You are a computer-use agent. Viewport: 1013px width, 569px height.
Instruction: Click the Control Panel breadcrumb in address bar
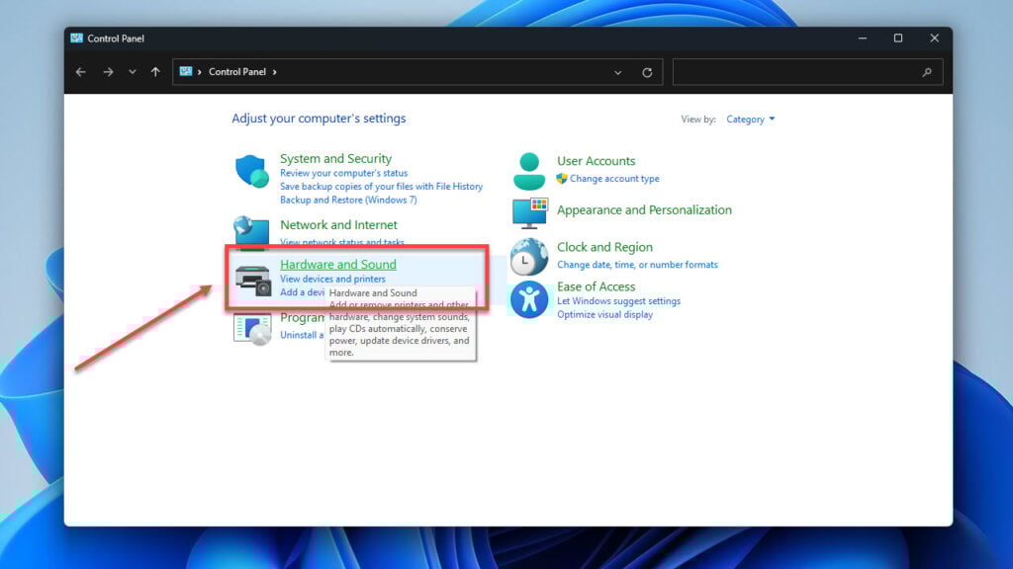(x=237, y=72)
